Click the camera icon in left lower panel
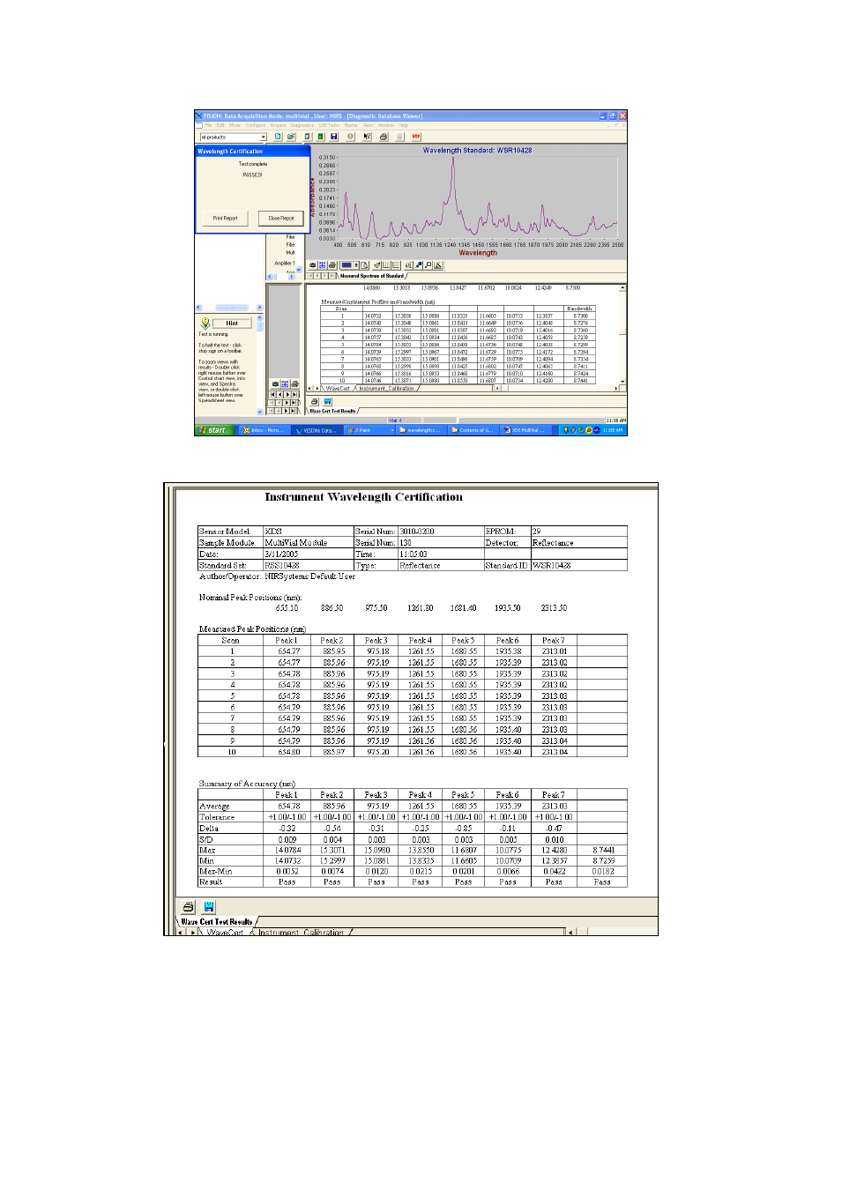 [275, 384]
